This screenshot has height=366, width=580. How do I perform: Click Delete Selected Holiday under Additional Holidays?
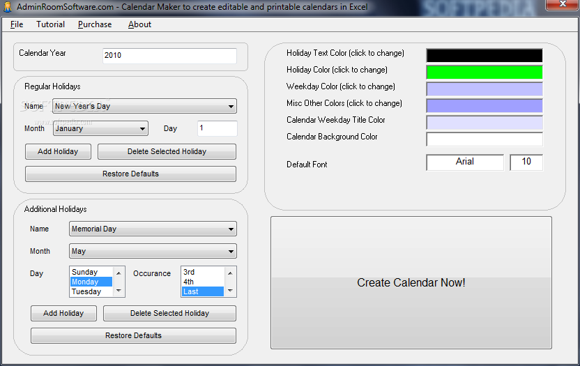(170, 313)
